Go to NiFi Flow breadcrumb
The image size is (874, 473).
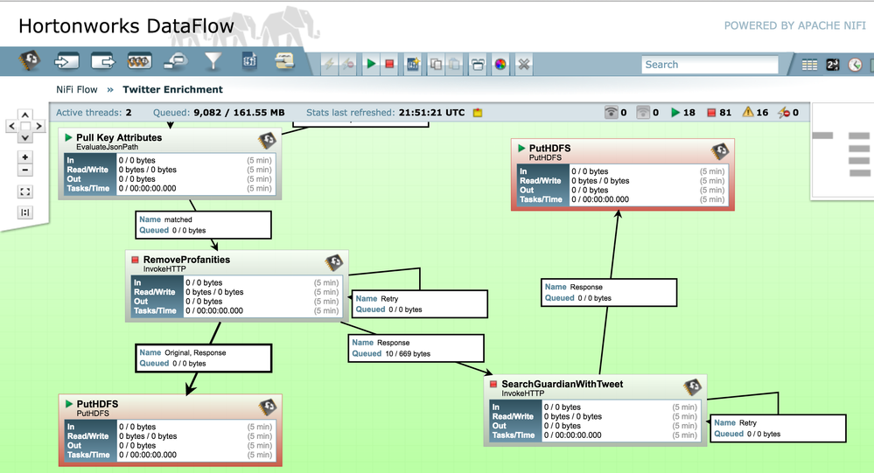[76, 90]
